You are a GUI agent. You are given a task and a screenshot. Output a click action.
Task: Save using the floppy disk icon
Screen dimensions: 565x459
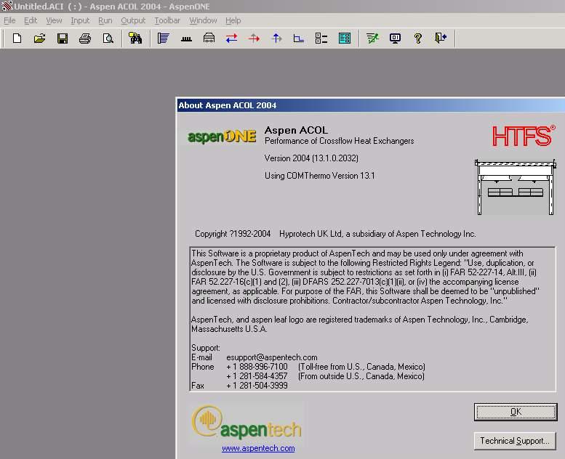pos(63,38)
